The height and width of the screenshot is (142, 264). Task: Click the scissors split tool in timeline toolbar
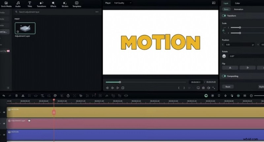point(23,96)
